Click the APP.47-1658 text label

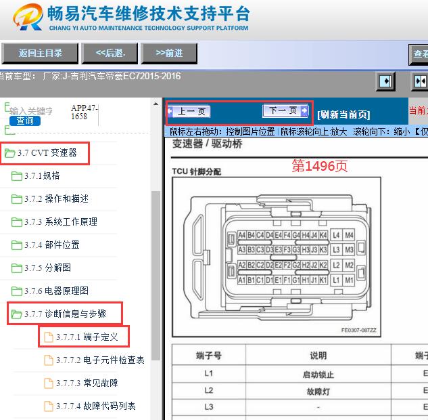click(84, 112)
